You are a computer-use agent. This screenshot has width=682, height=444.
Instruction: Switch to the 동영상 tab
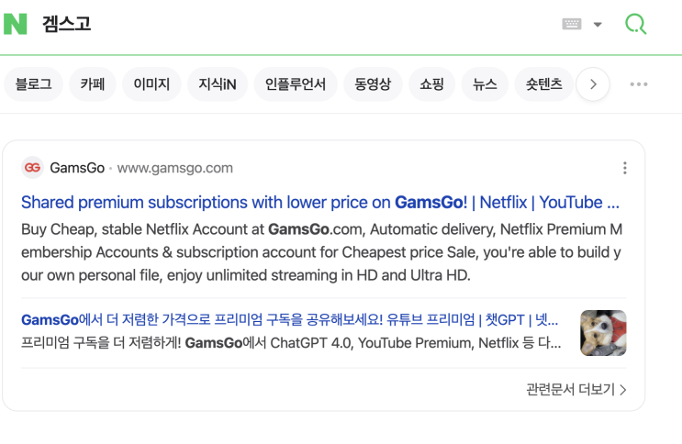pyautogui.click(x=373, y=83)
